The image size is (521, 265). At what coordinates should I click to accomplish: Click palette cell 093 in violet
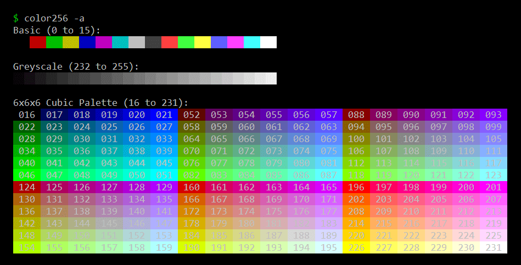tap(494, 115)
